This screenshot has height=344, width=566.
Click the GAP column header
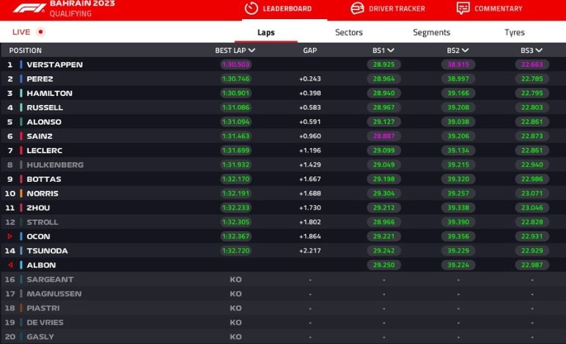point(309,51)
